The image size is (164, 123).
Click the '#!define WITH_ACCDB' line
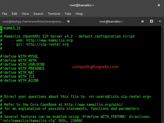click(19, 80)
